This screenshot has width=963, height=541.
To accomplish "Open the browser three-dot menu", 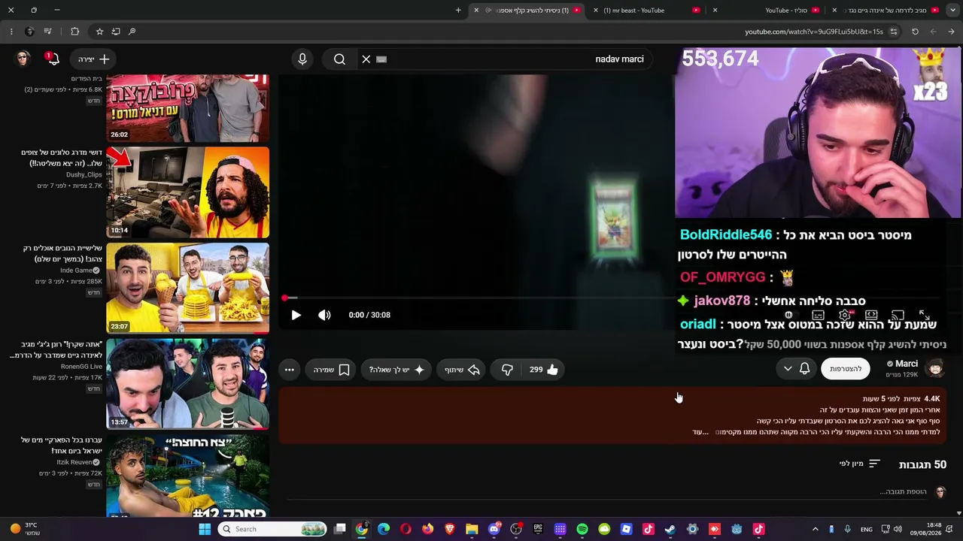I will point(11,32).
